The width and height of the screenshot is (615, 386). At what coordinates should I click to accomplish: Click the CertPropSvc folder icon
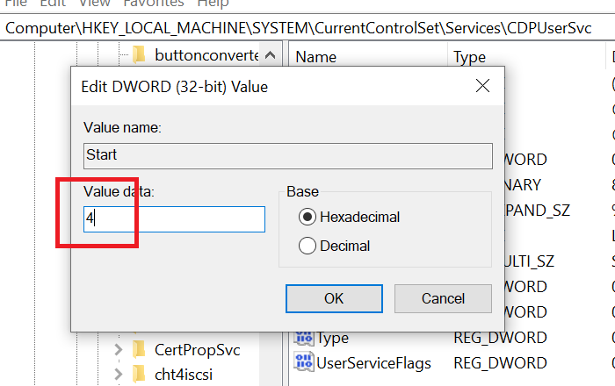pyautogui.click(x=138, y=350)
